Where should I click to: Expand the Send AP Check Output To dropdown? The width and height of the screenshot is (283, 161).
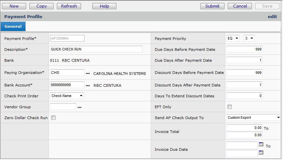(253, 117)
